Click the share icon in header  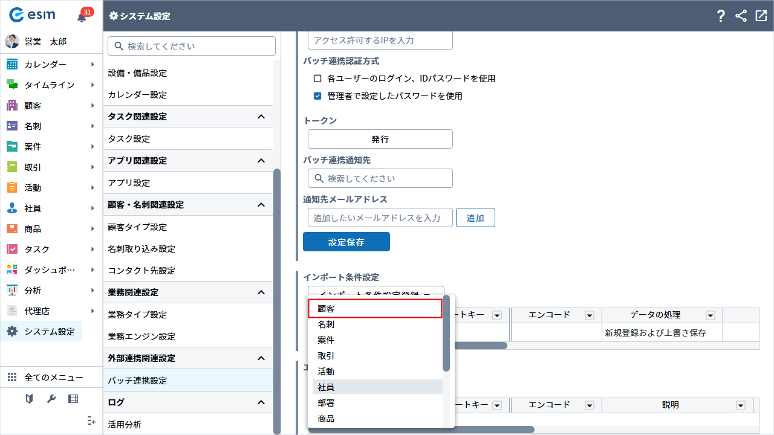click(741, 16)
